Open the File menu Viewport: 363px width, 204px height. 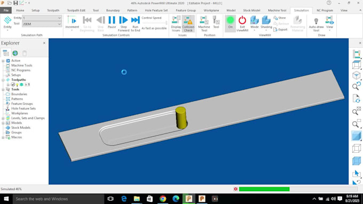(x=6, y=11)
